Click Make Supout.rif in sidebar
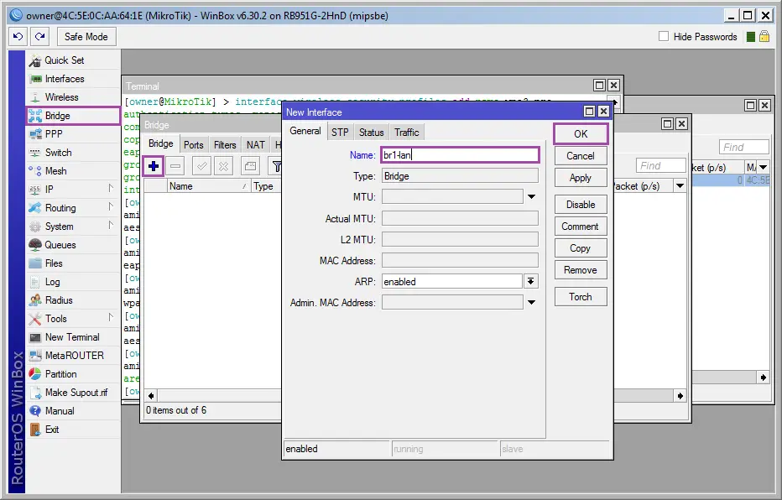 tap(73, 393)
